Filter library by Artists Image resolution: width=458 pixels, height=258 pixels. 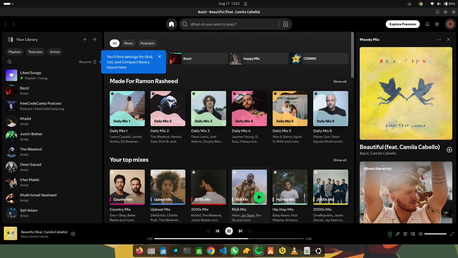click(x=55, y=52)
